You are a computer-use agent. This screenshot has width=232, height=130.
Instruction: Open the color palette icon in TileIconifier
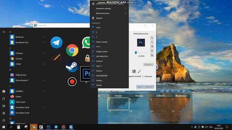pyautogui.click(x=134, y=71)
